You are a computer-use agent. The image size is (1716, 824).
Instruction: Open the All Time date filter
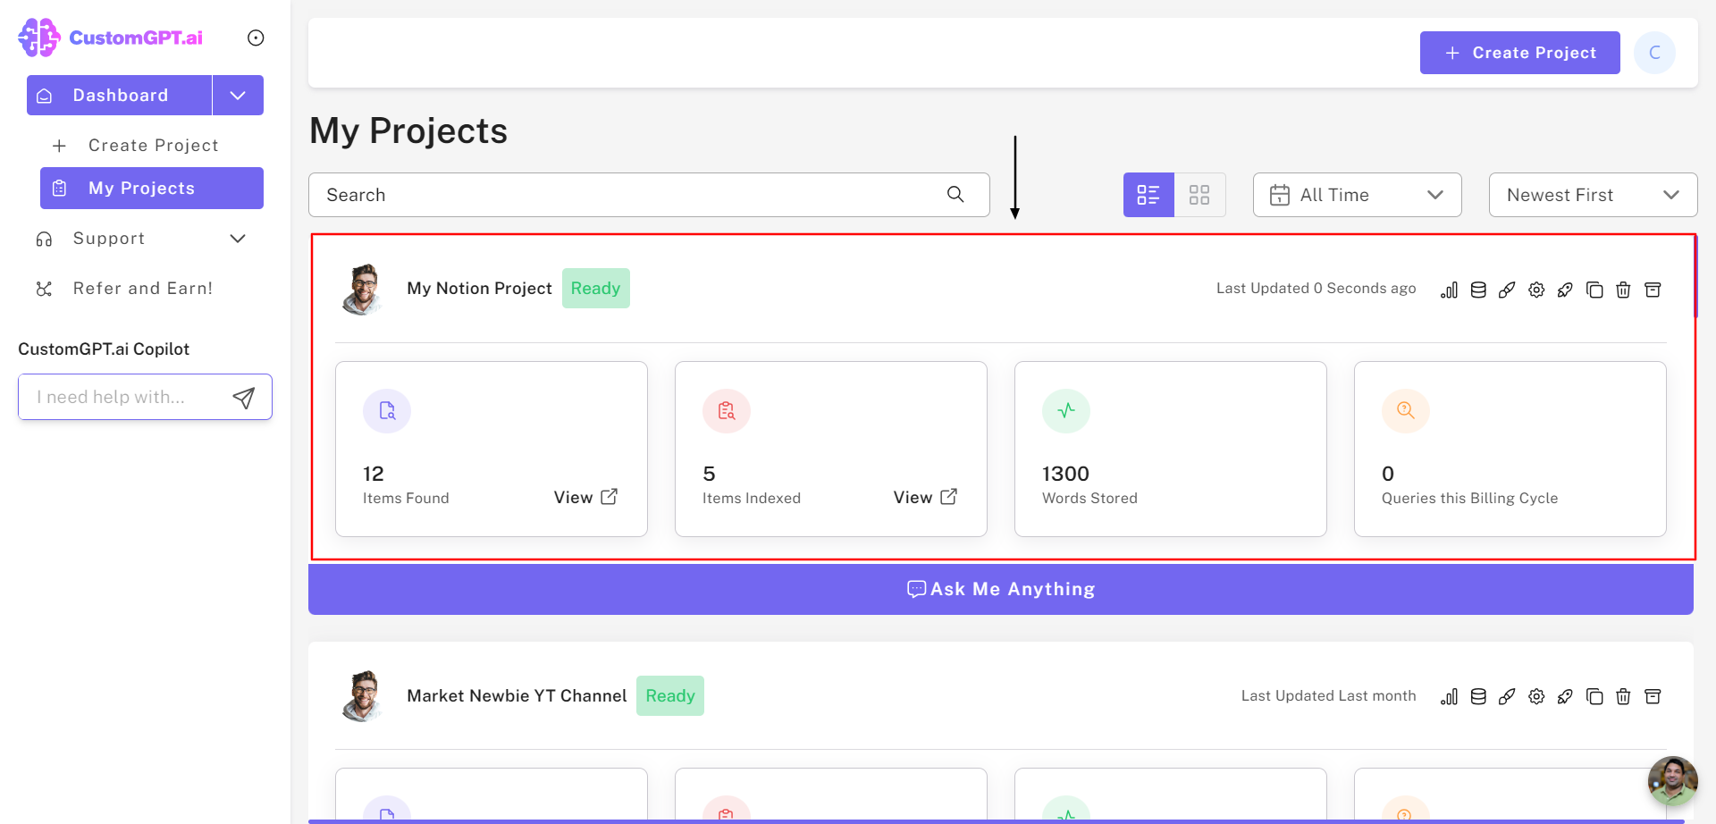(x=1357, y=195)
